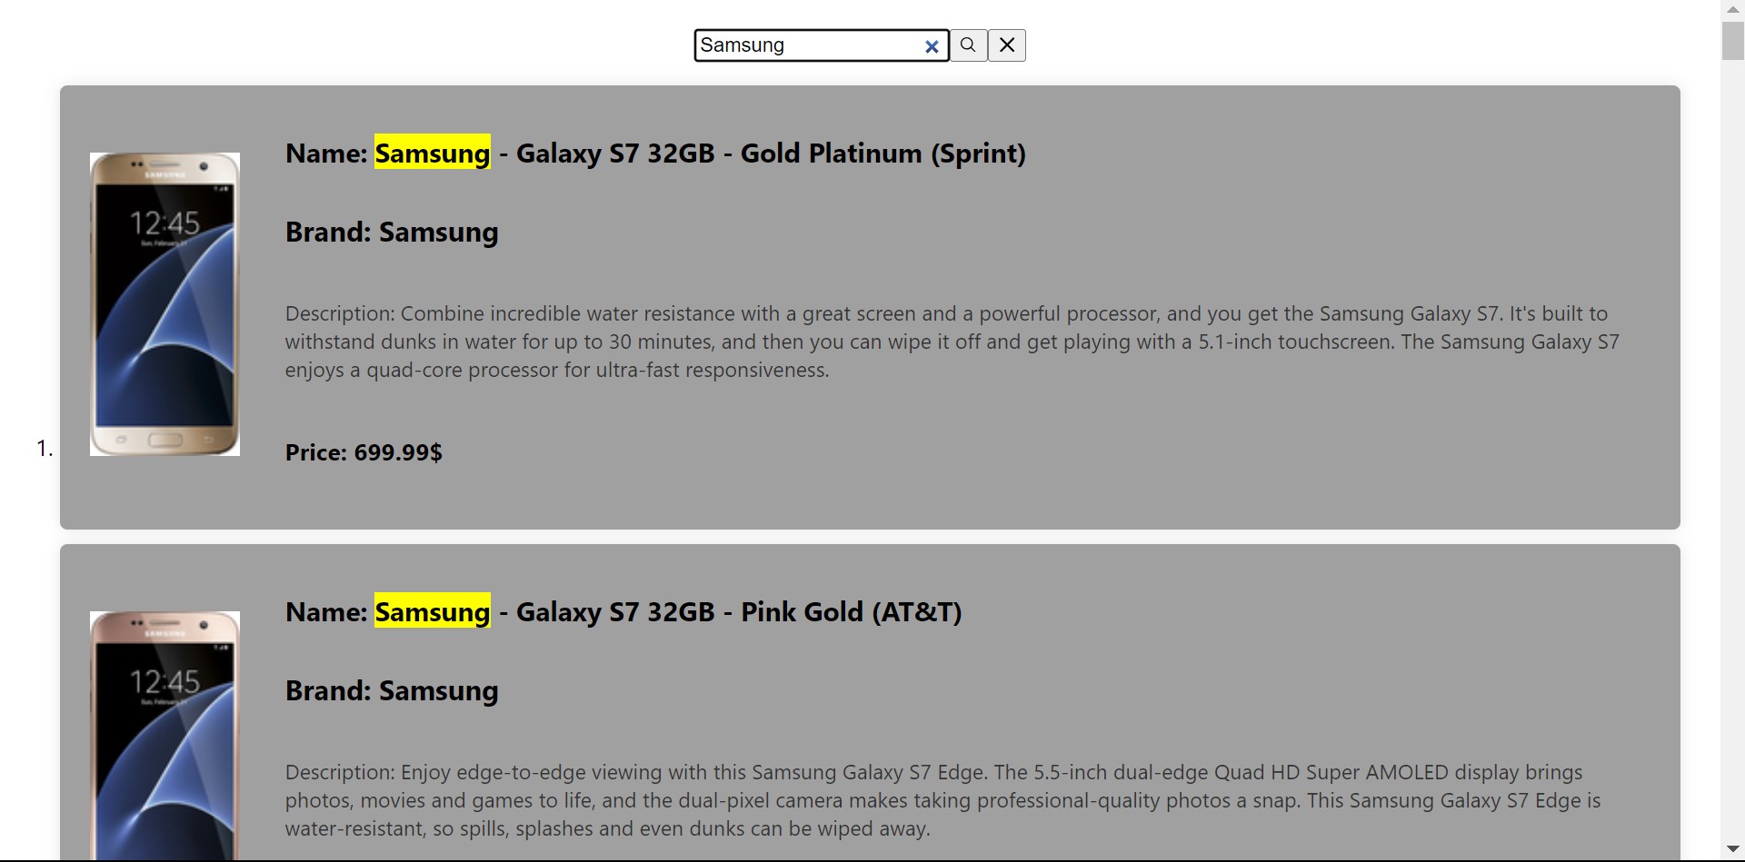Click the Galaxy S7 Gold Platinum (Sprint) product name

770,154
